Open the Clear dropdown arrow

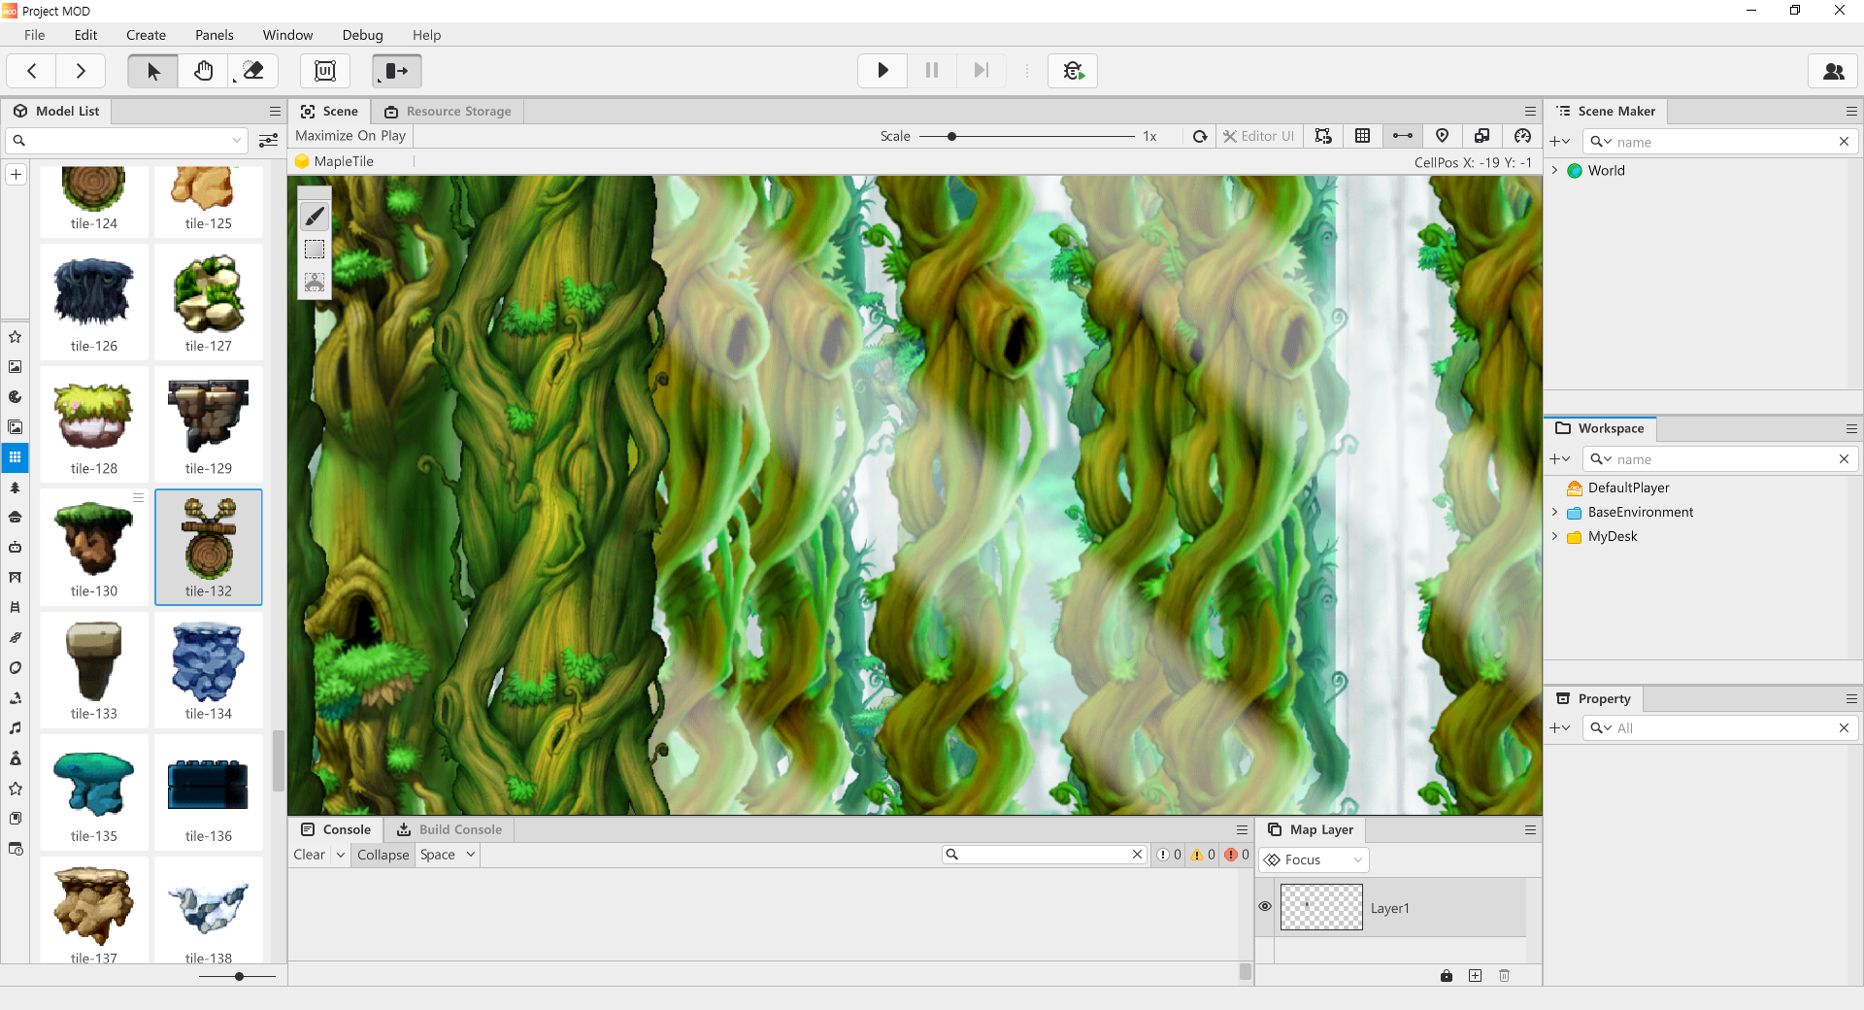pos(341,855)
